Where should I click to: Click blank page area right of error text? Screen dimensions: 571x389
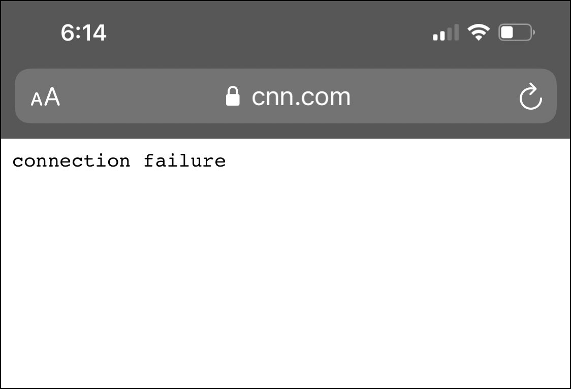(396, 161)
